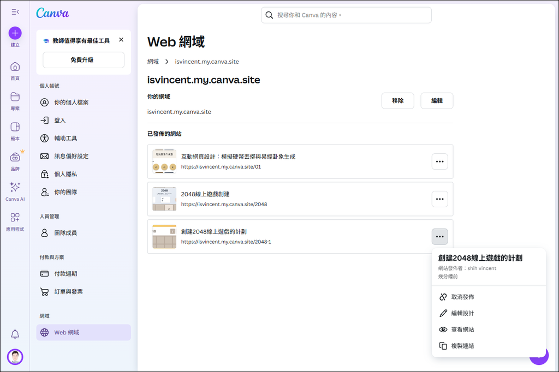The width and height of the screenshot is (559, 372).
Task: Select 複製連結 in the popup menu
Action: coord(489,346)
